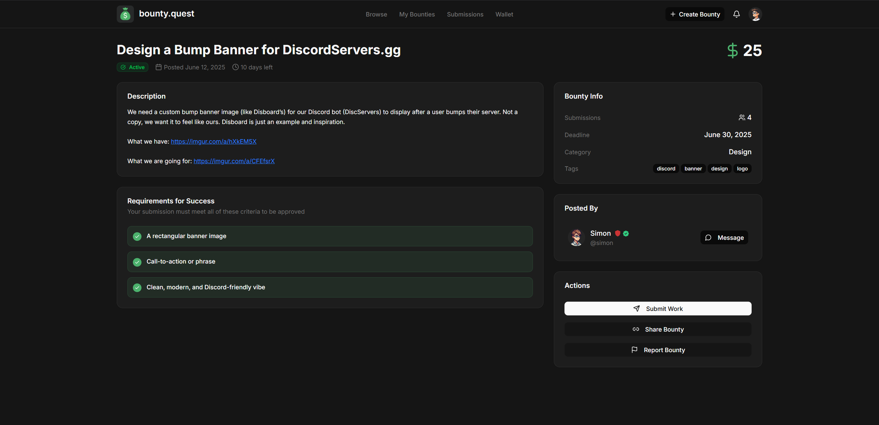This screenshot has height=425, width=879.
Task: Message Simon
Action: [724, 237]
